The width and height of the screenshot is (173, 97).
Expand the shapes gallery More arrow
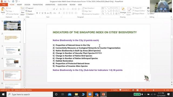[119, 14]
